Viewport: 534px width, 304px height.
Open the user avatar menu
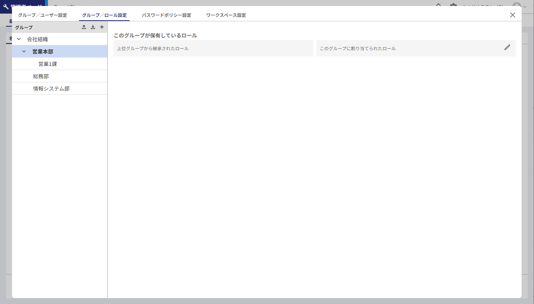tap(517, 5)
